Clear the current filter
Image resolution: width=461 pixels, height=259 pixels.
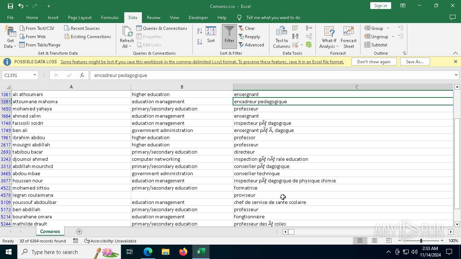click(246, 28)
